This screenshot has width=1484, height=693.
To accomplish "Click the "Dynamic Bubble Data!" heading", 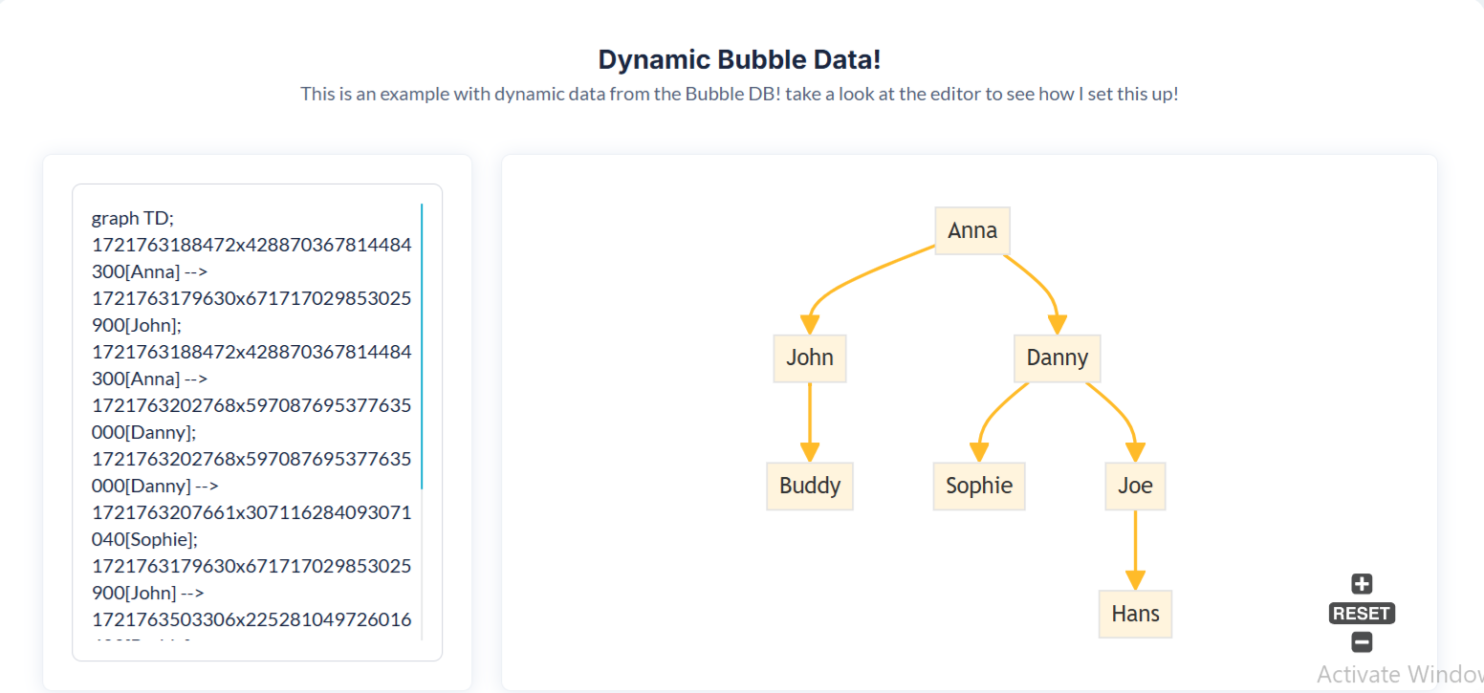I will pos(739,60).
